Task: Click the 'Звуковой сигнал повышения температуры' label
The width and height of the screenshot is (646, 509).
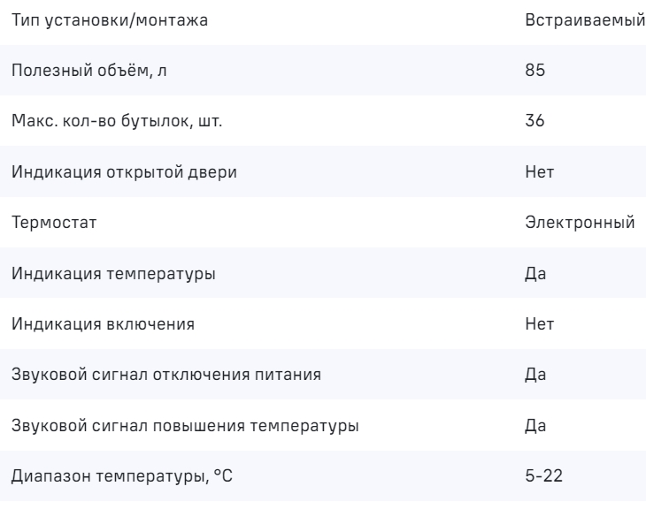Action: pyautogui.click(x=186, y=426)
